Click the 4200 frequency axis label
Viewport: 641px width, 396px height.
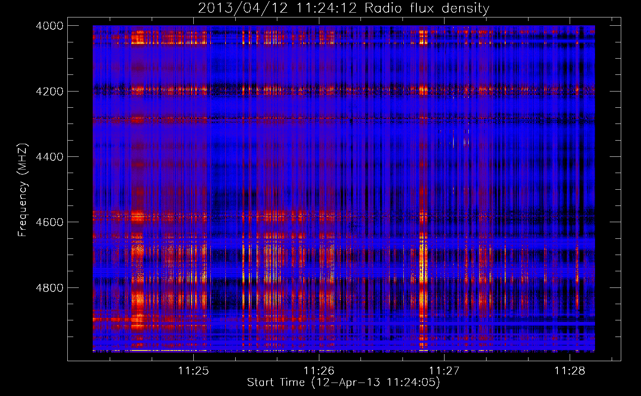pyautogui.click(x=50, y=91)
